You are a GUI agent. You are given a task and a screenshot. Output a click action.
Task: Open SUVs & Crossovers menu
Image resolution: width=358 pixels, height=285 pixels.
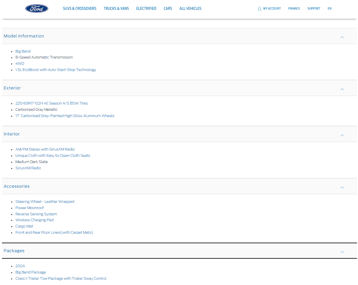coord(80,9)
